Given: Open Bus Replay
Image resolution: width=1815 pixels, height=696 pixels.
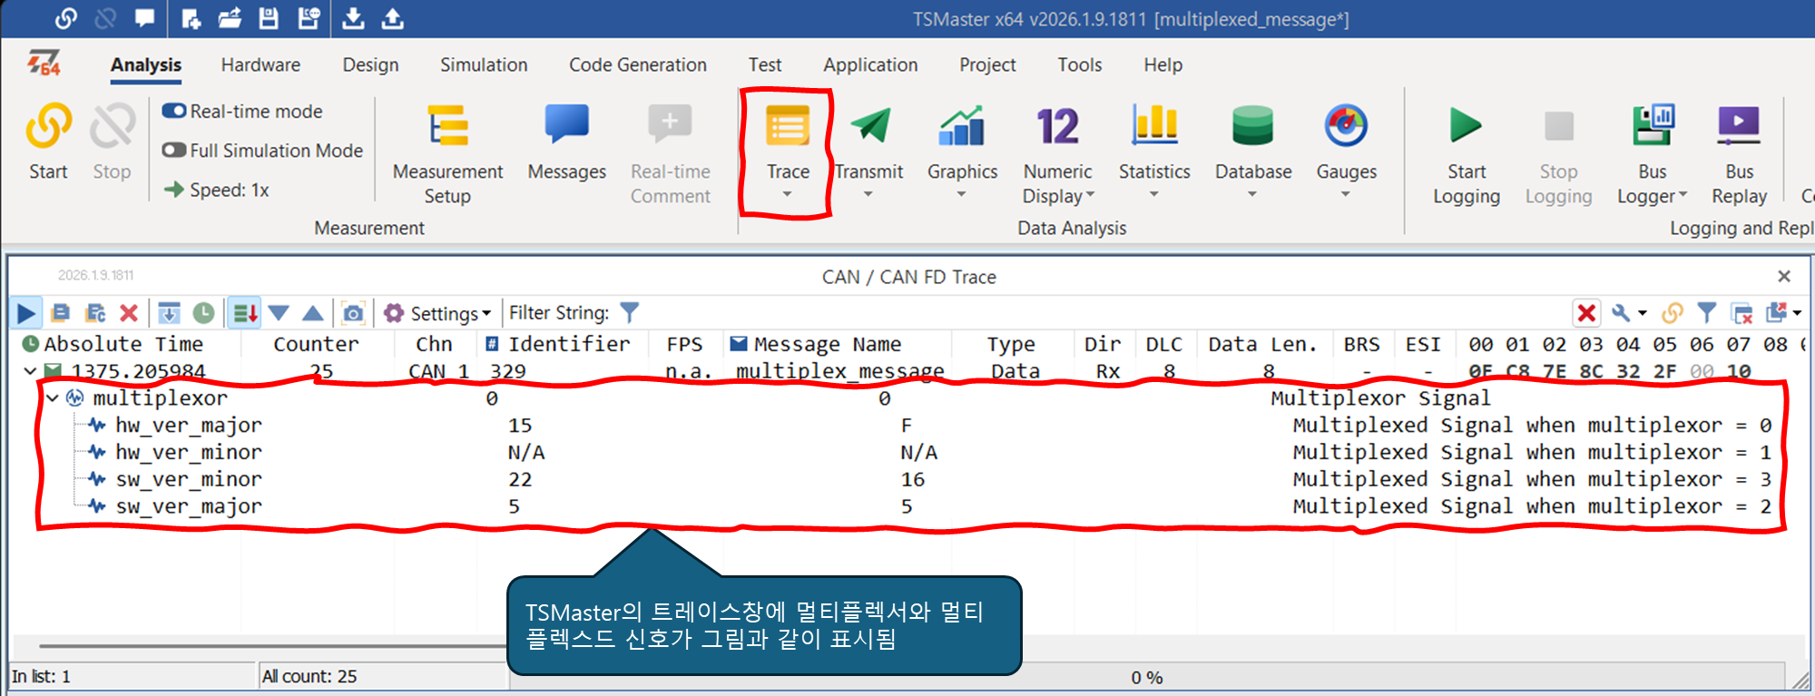Looking at the screenshot, I should pos(1739,154).
